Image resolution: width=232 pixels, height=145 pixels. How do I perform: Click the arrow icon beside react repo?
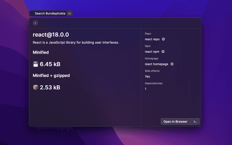(x=163, y=39)
